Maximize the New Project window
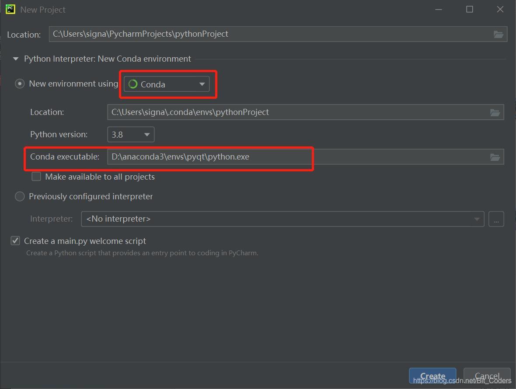This screenshot has width=516, height=389. coord(470,10)
